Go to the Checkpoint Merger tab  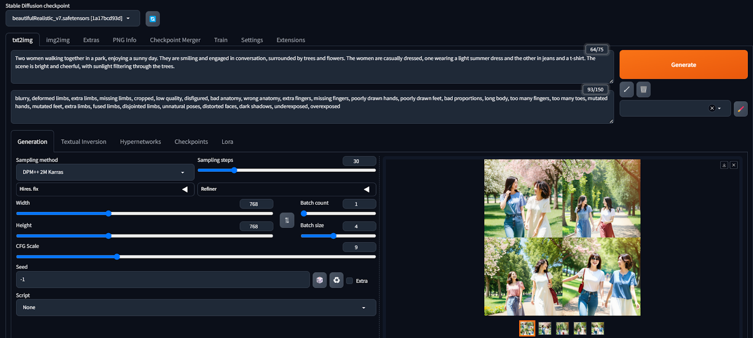[175, 40]
